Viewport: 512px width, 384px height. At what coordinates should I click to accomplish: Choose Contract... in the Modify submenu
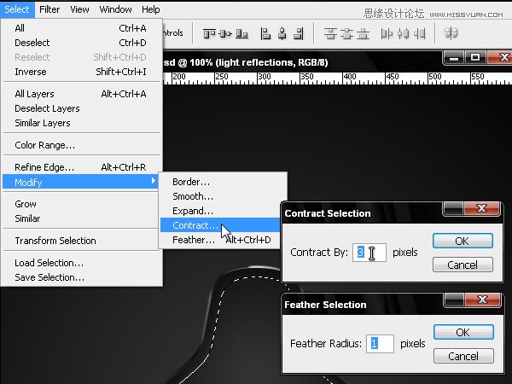[220, 225]
